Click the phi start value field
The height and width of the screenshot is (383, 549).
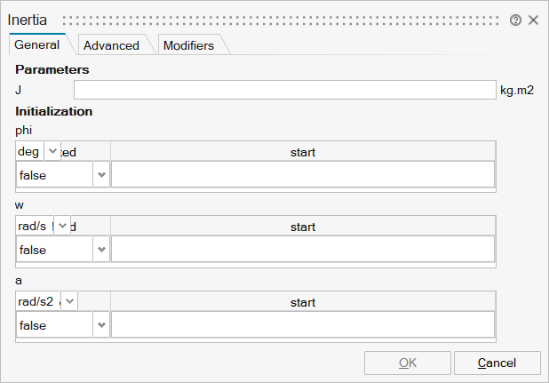[x=302, y=175]
